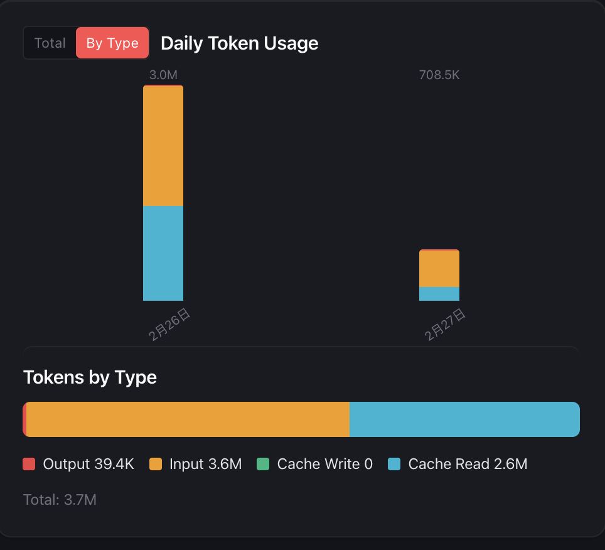
Task: Click the Tokens by Type heading
Action: [90, 377]
